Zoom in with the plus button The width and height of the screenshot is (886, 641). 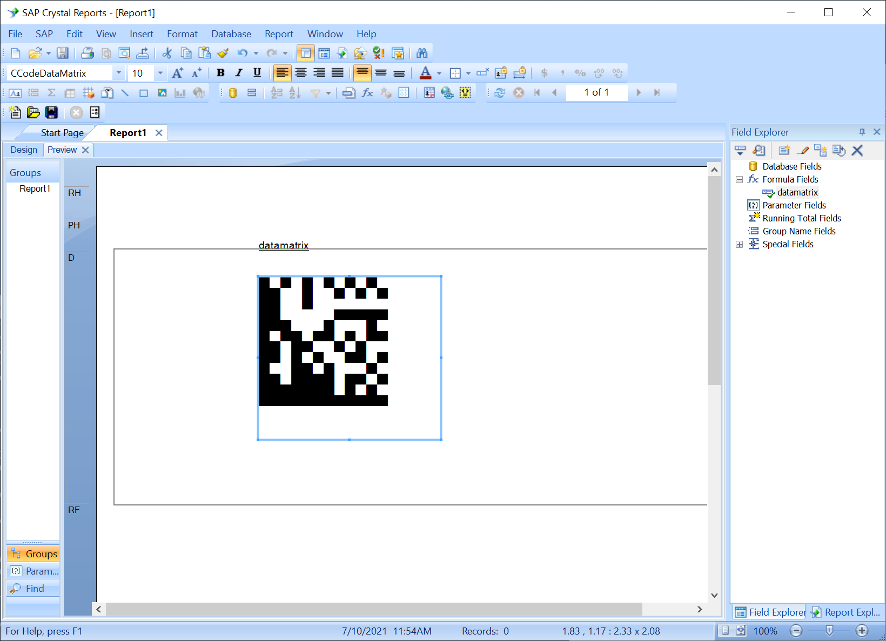(x=862, y=631)
